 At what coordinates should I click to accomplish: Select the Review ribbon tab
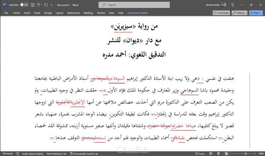tap(101, 13)
